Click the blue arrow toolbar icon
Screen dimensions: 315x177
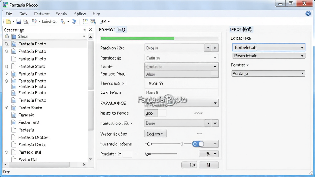click(74, 21)
